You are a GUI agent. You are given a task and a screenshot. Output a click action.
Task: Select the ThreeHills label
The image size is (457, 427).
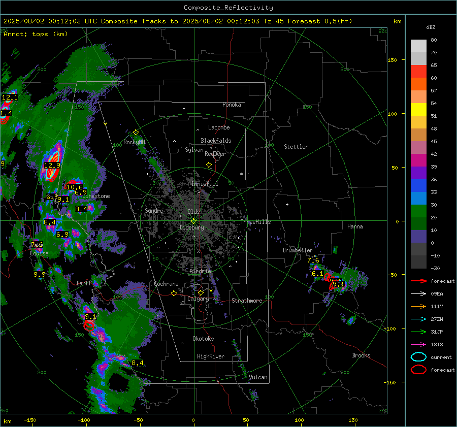coord(255,222)
